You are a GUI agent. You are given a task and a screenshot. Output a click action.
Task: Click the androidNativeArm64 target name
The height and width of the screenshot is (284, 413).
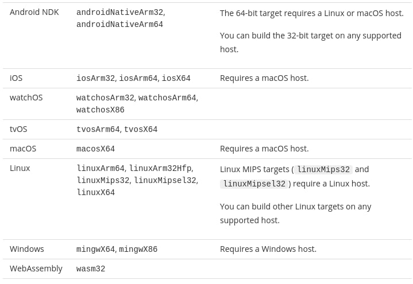pos(120,24)
